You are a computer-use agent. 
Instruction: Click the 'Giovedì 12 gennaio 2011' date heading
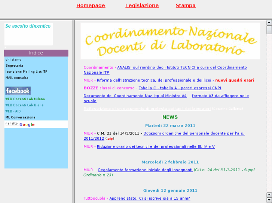click(x=170, y=190)
